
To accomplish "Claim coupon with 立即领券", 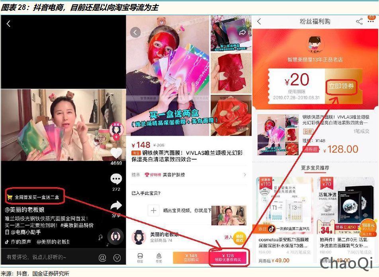I will coord(341,86).
